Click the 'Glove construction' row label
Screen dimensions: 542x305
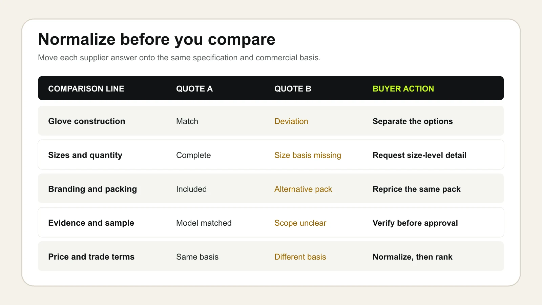(87, 121)
